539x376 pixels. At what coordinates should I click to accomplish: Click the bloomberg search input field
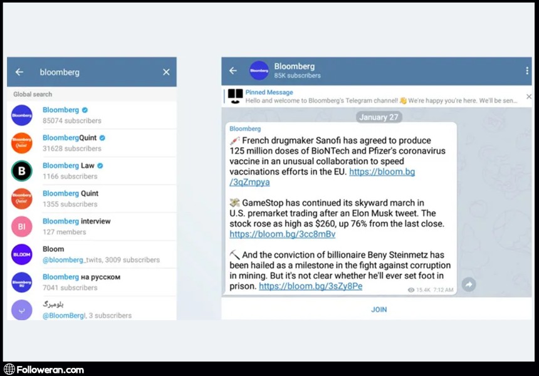click(x=94, y=72)
